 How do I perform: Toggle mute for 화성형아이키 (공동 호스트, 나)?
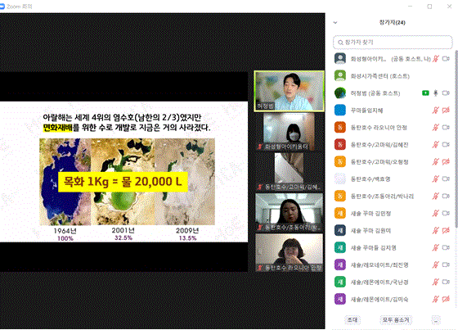click(x=435, y=59)
